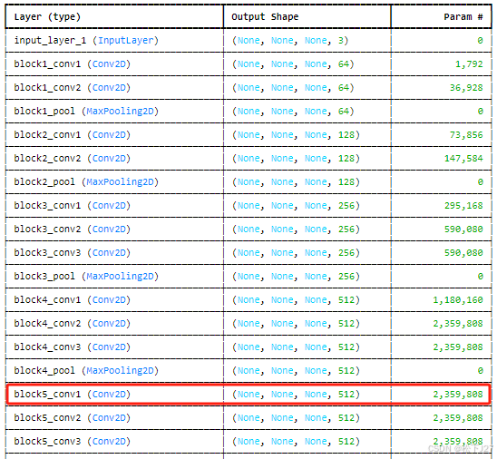Image resolution: width=497 pixels, height=459 pixels.
Task: Click the output shape in block3_pool row
Action: [296, 277]
